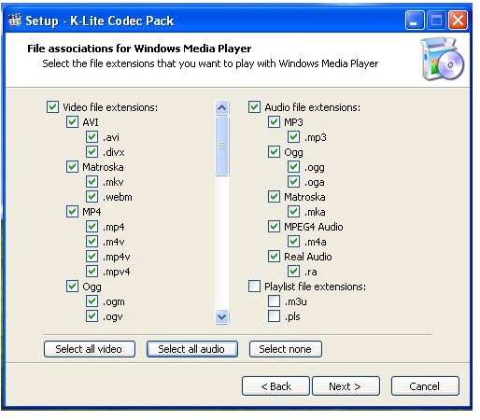Click the Select none button
Viewport: 480px width, 420px height.
pyautogui.click(x=286, y=349)
